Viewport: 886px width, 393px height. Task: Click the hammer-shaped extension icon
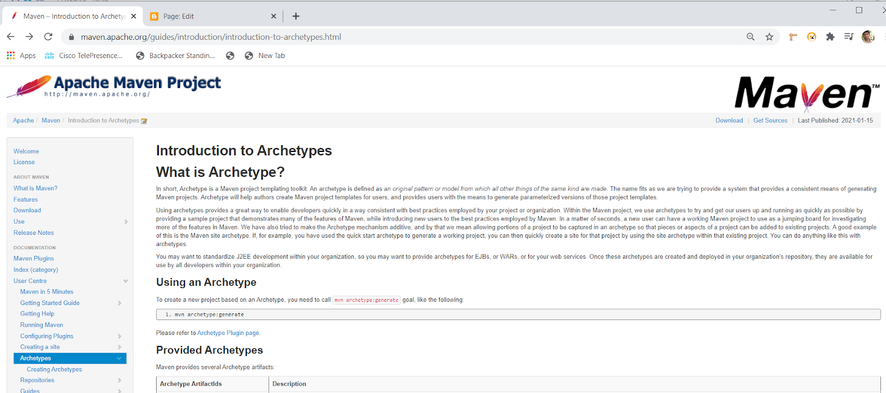(x=793, y=36)
